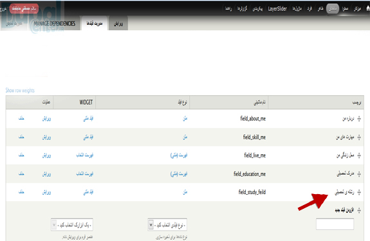370x241 pixels.
Task: Click delete link in field_live_me row
Action: pyautogui.click(x=21, y=155)
